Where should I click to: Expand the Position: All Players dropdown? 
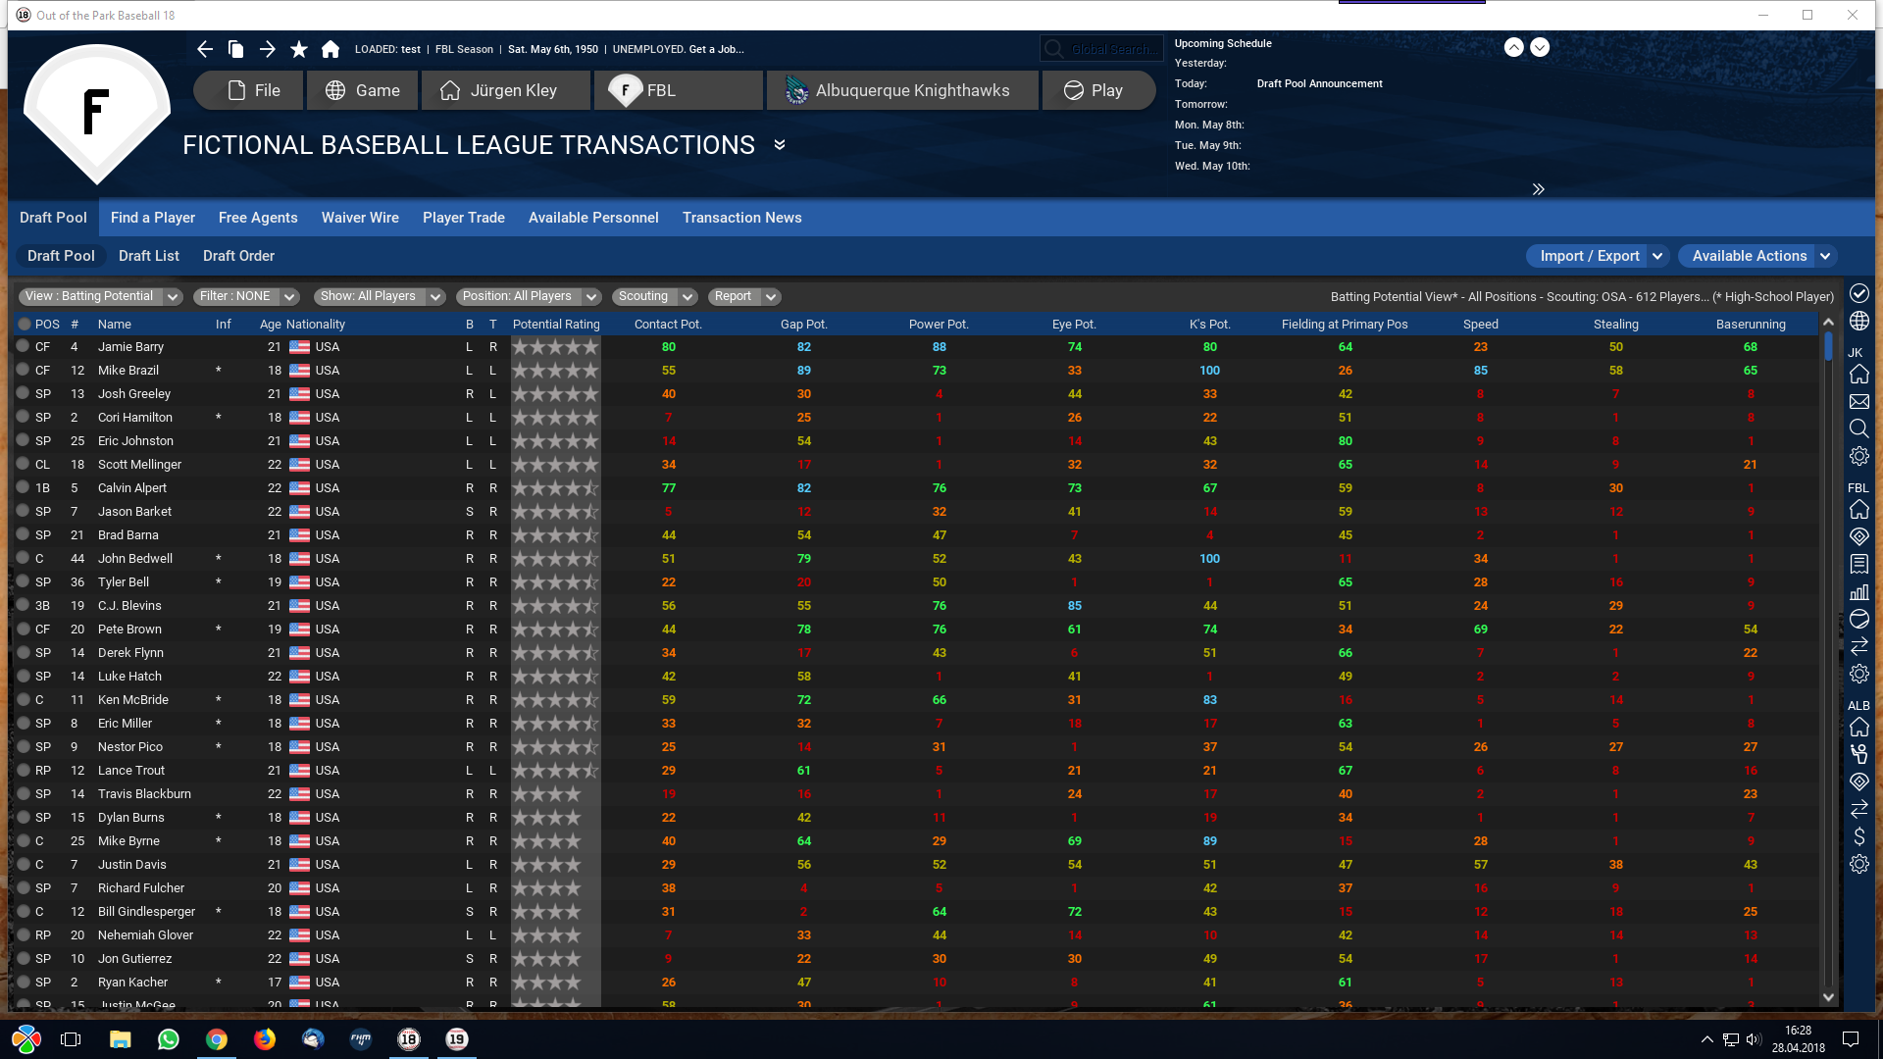point(530,296)
